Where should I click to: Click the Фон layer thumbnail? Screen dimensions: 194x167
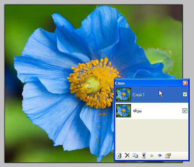[x=123, y=111]
